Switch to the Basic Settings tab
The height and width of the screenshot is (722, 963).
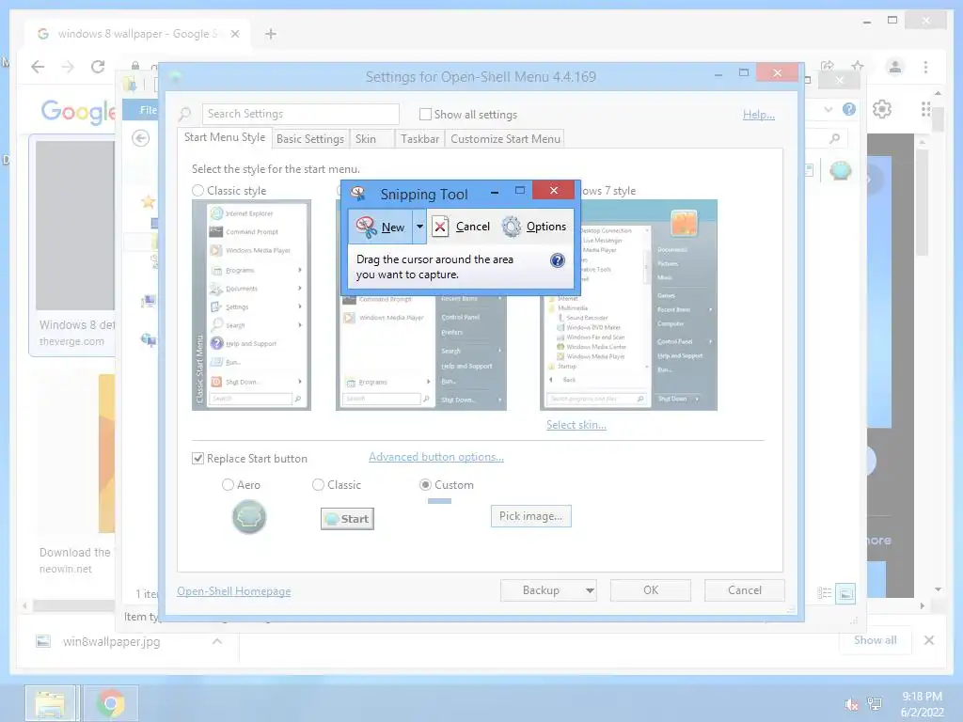310,139
